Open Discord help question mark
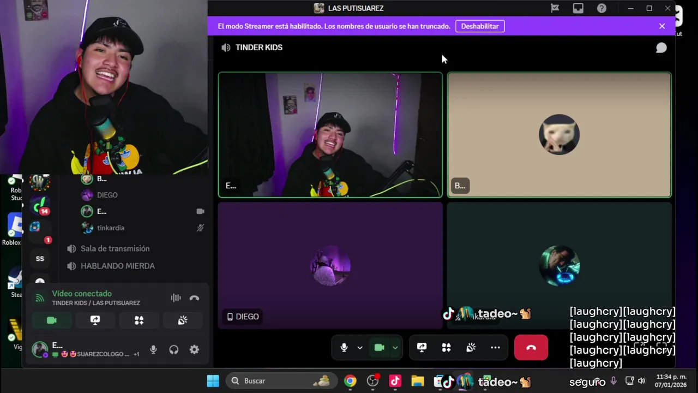698x393 pixels. [601, 8]
